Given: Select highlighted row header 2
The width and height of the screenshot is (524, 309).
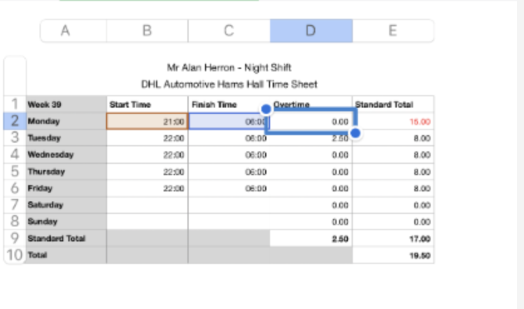Looking at the screenshot, I should [x=14, y=121].
